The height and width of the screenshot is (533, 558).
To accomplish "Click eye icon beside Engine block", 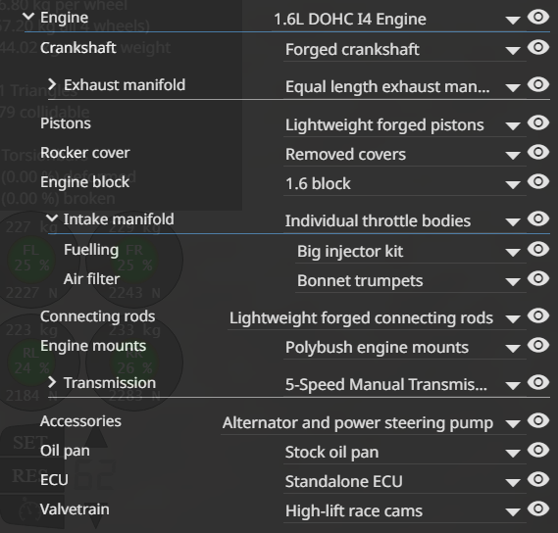I will (x=538, y=181).
